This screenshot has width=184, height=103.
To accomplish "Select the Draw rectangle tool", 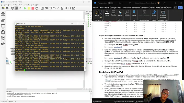I will click(50, 8).
